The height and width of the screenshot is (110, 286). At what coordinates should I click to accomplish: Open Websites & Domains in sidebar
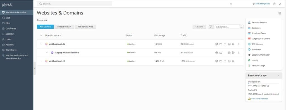16,12
